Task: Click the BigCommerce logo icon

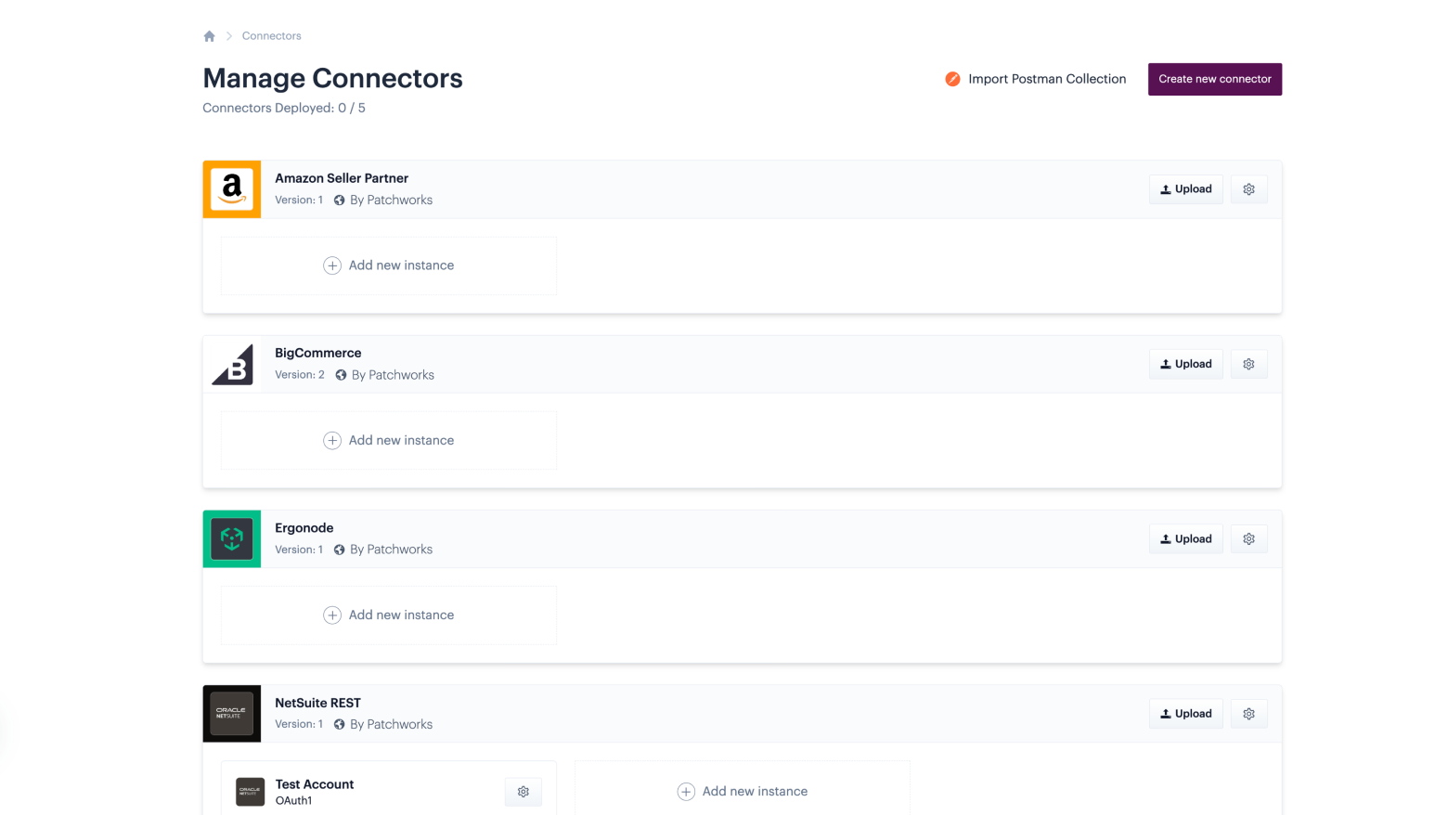Action: (x=232, y=364)
